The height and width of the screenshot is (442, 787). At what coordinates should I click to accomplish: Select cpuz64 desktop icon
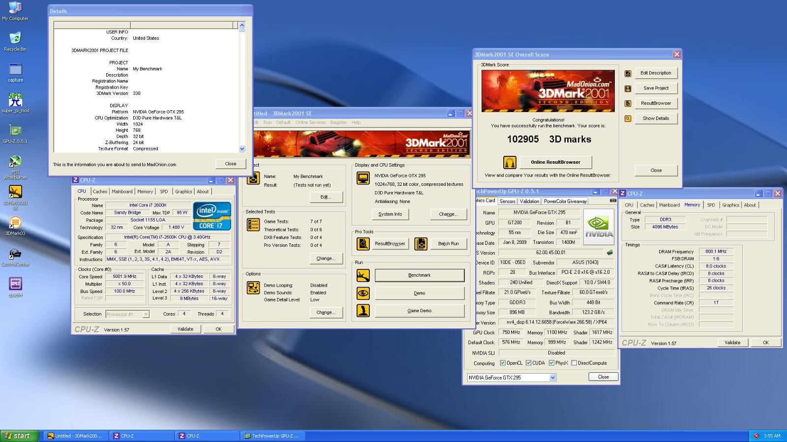15,288
